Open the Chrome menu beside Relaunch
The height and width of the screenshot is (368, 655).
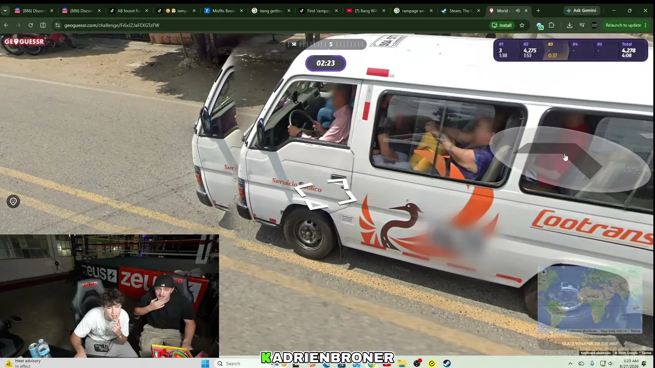click(x=646, y=25)
